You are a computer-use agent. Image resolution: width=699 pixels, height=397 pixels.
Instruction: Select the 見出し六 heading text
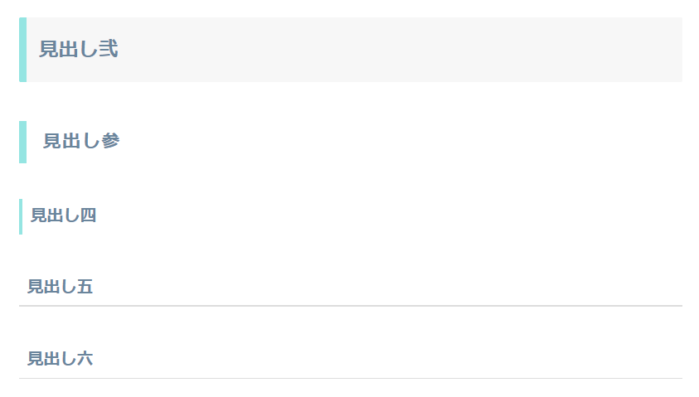click(x=61, y=359)
